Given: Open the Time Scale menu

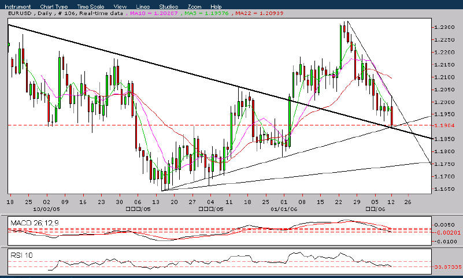Looking at the screenshot, I should 91,6.
